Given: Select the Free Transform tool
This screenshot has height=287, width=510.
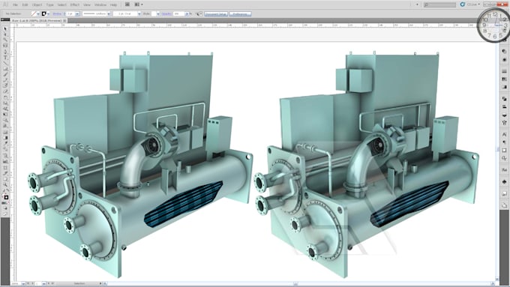Looking at the screenshot, I should click(x=5, y=115).
